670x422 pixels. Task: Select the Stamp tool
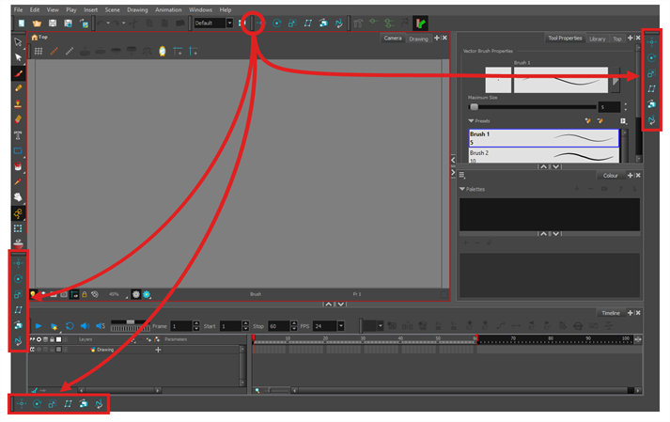(18, 103)
